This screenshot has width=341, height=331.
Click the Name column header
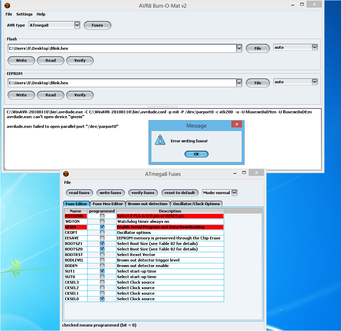pyautogui.click(x=76, y=211)
